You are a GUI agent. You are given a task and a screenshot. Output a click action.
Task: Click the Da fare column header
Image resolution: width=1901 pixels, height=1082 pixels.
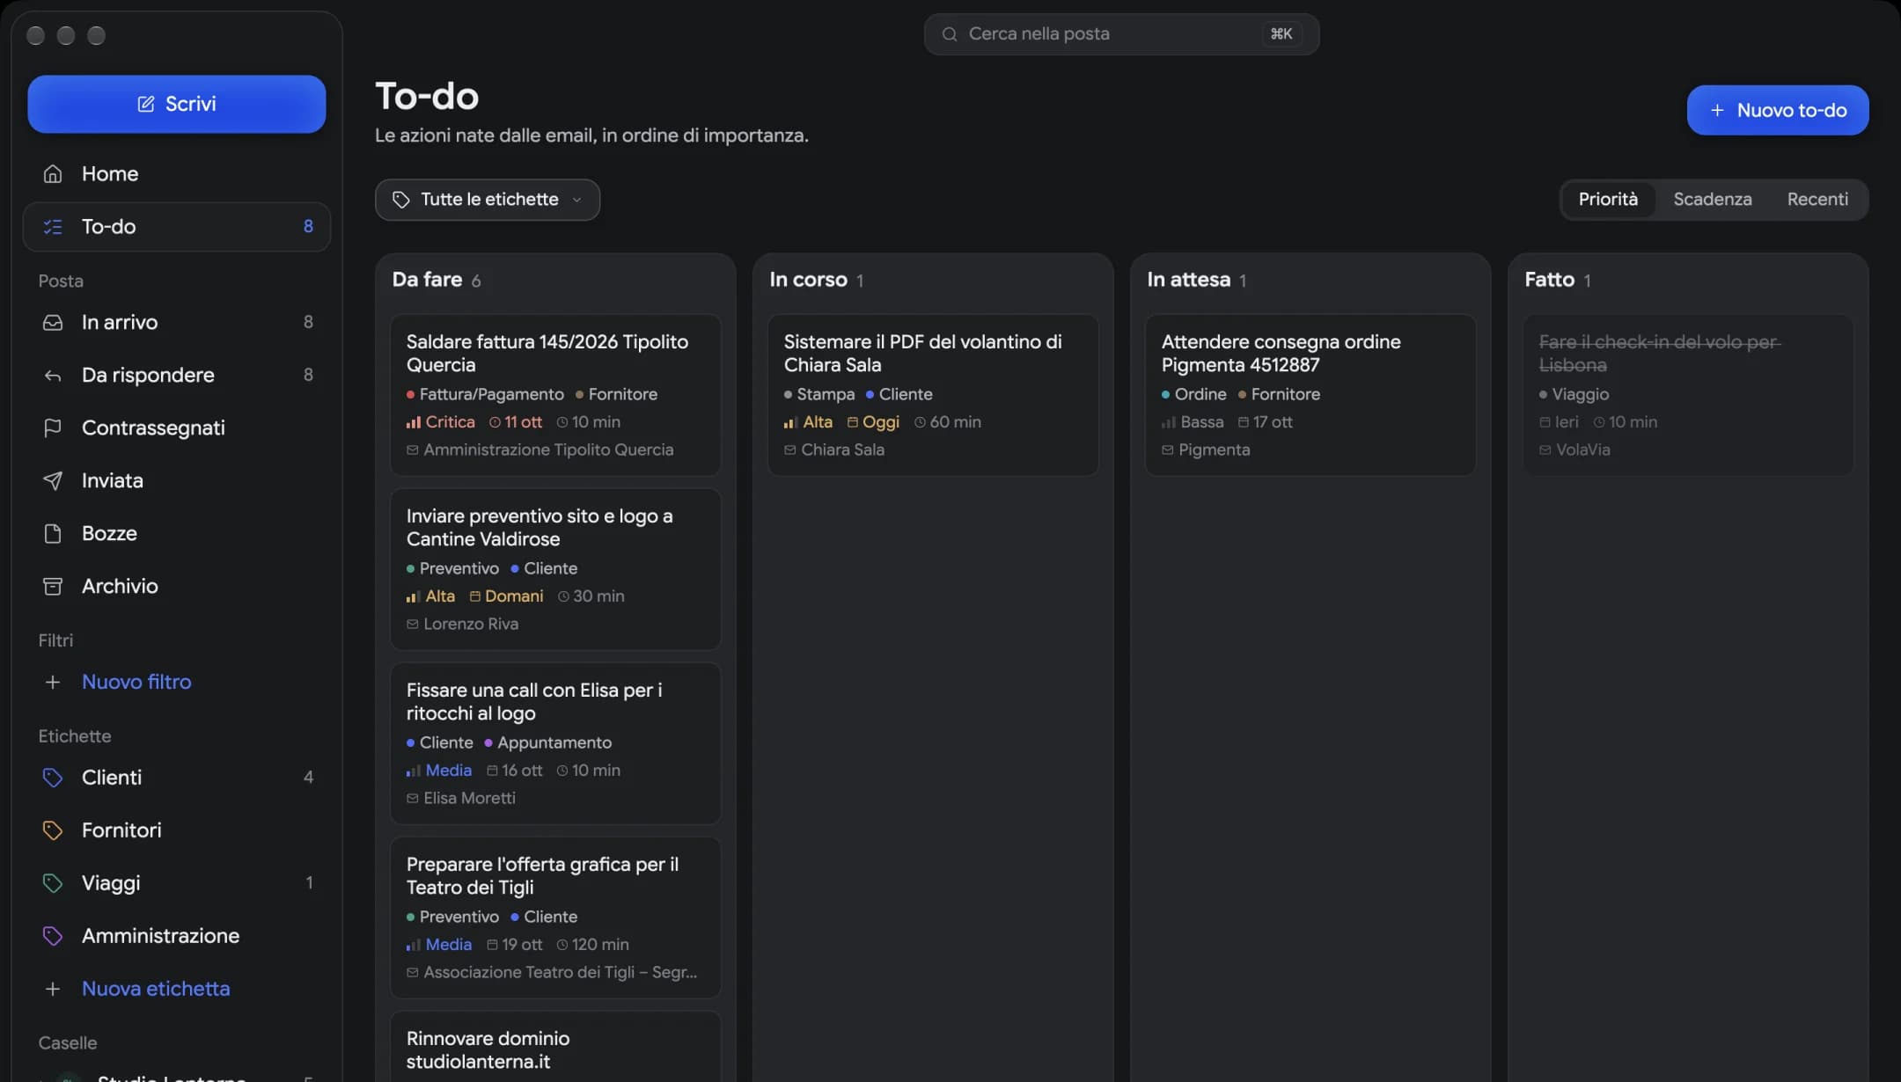427,280
